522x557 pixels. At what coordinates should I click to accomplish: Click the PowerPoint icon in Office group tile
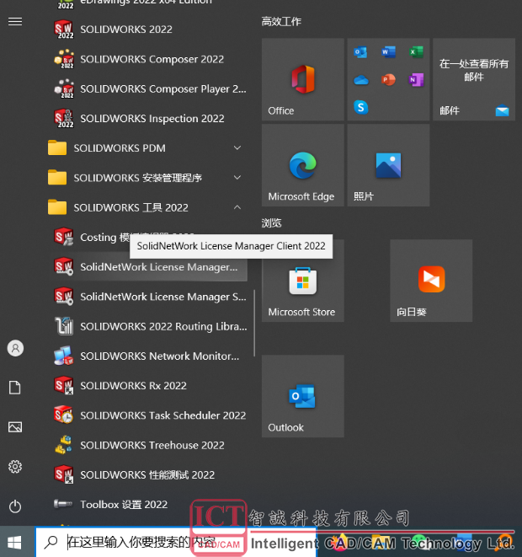click(x=389, y=79)
